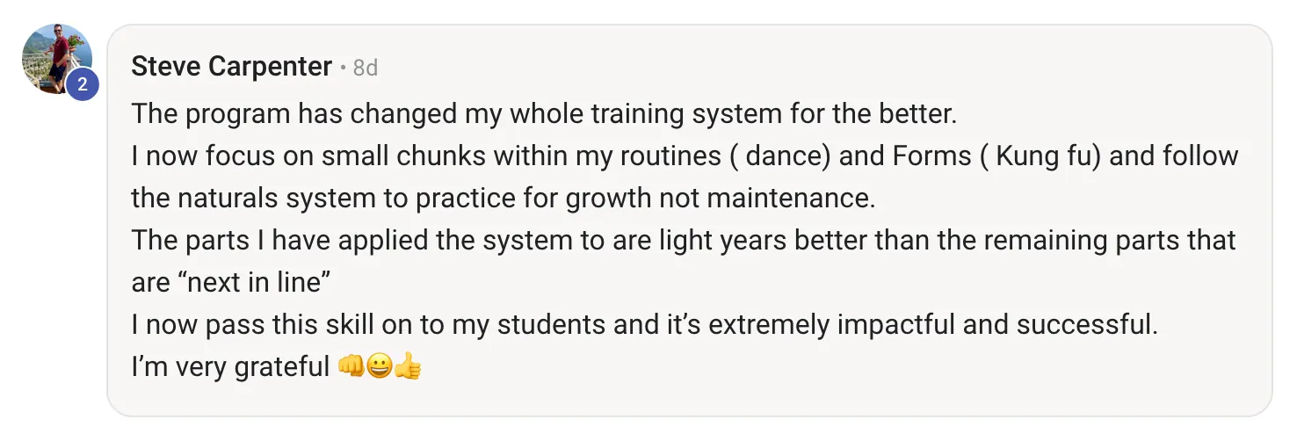This screenshot has height=434, width=1297.
Task: Click the text "I'm very grateful"
Action: point(230,366)
